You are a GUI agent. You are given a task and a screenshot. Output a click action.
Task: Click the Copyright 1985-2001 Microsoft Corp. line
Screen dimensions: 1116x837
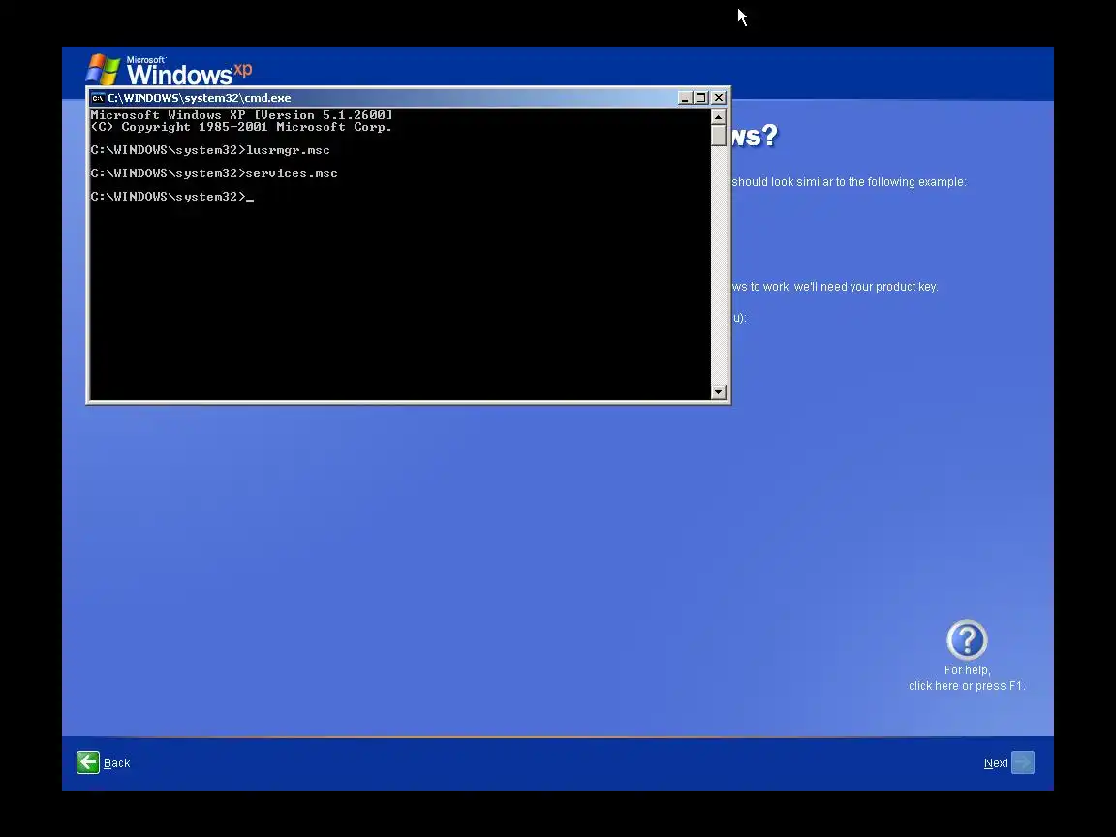241,127
